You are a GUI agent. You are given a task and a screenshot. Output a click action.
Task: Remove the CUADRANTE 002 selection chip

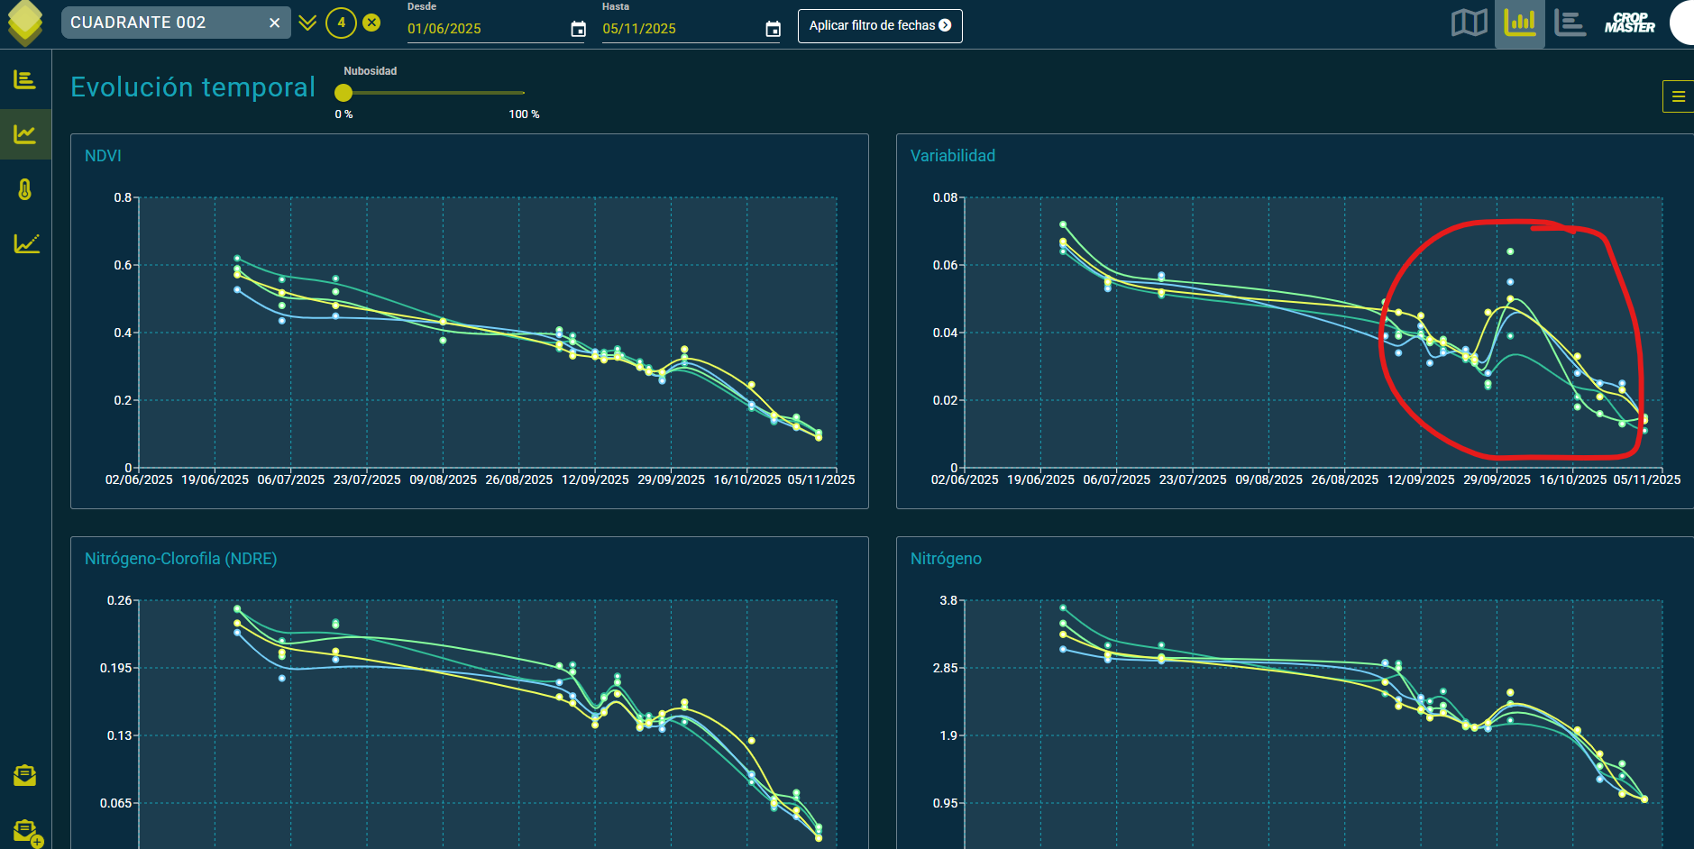(274, 23)
